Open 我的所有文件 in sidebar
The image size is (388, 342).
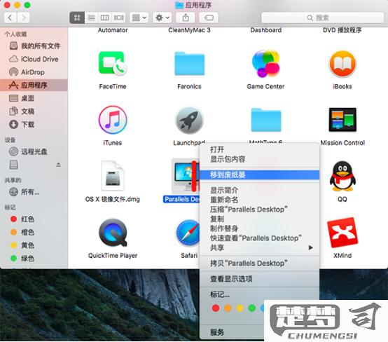point(34,46)
